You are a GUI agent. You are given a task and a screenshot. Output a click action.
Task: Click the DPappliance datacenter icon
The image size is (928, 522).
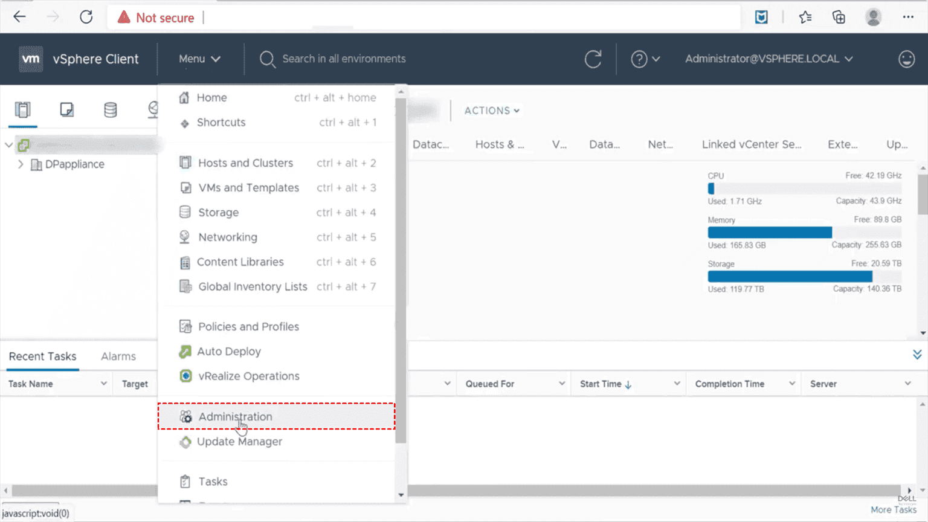click(x=36, y=164)
